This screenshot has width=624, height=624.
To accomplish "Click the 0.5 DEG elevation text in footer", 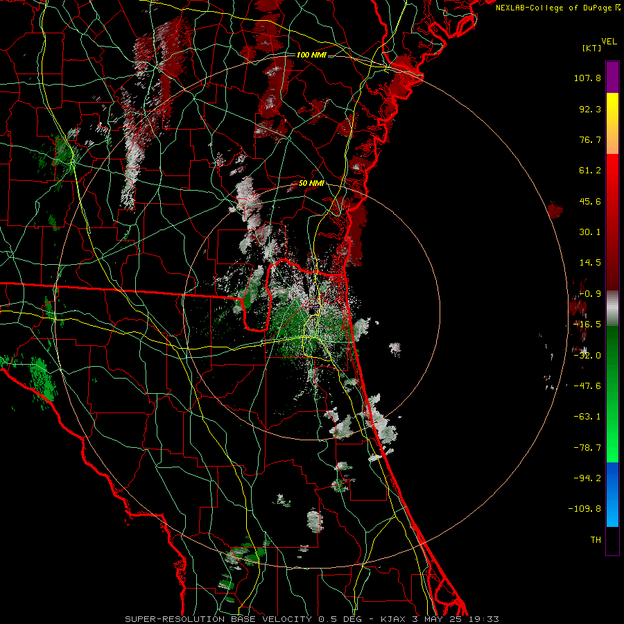I will pyautogui.click(x=340, y=619).
